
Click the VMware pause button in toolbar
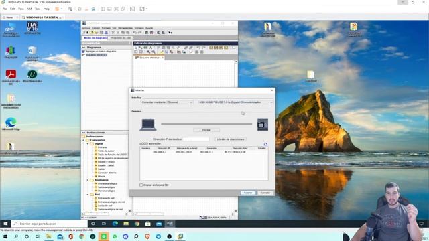pyautogui.click(x=57, y=9)
